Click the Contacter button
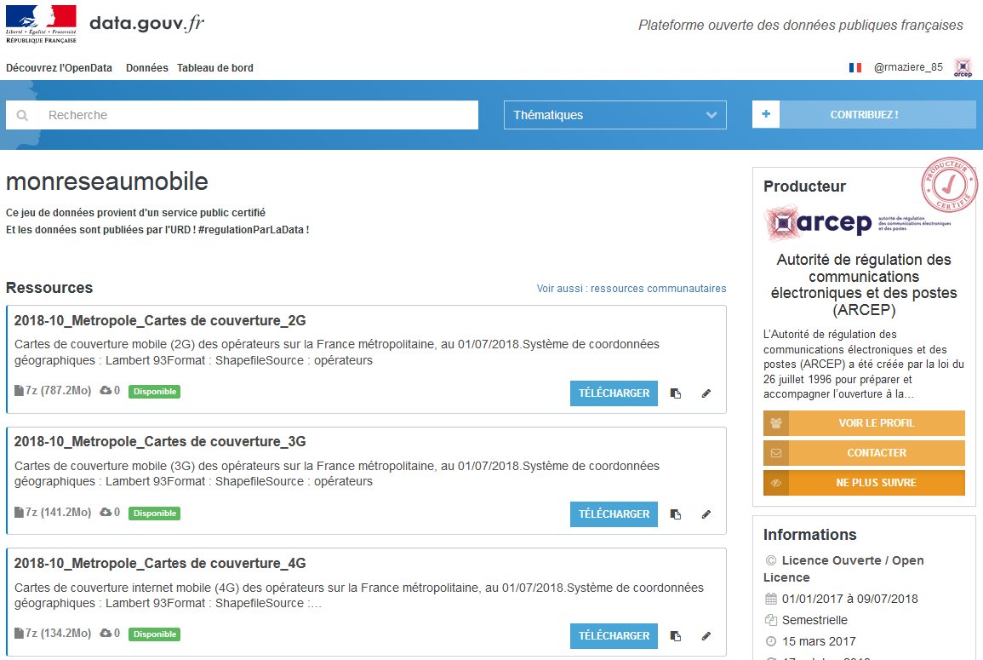 click(864, 453)
